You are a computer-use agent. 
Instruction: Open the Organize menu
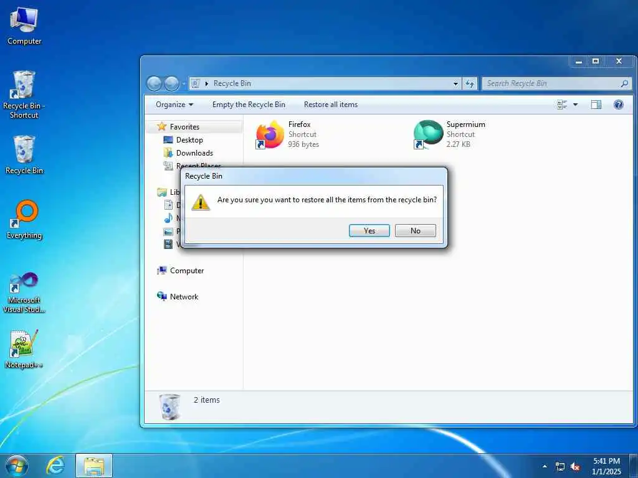[174, 105]
